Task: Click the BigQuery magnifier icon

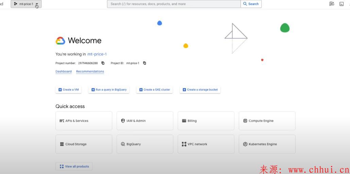Action: click(x=123, y=144)
